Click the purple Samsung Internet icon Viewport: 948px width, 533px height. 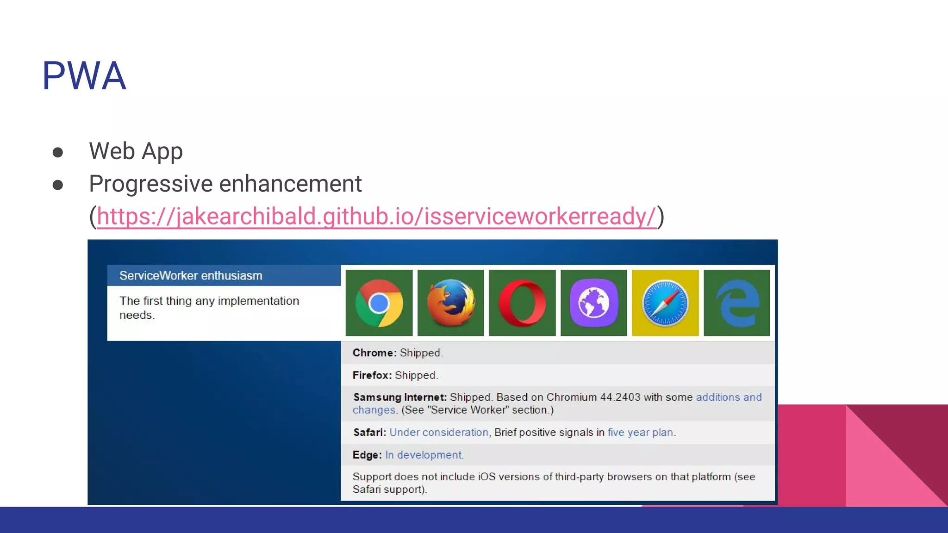593,303
